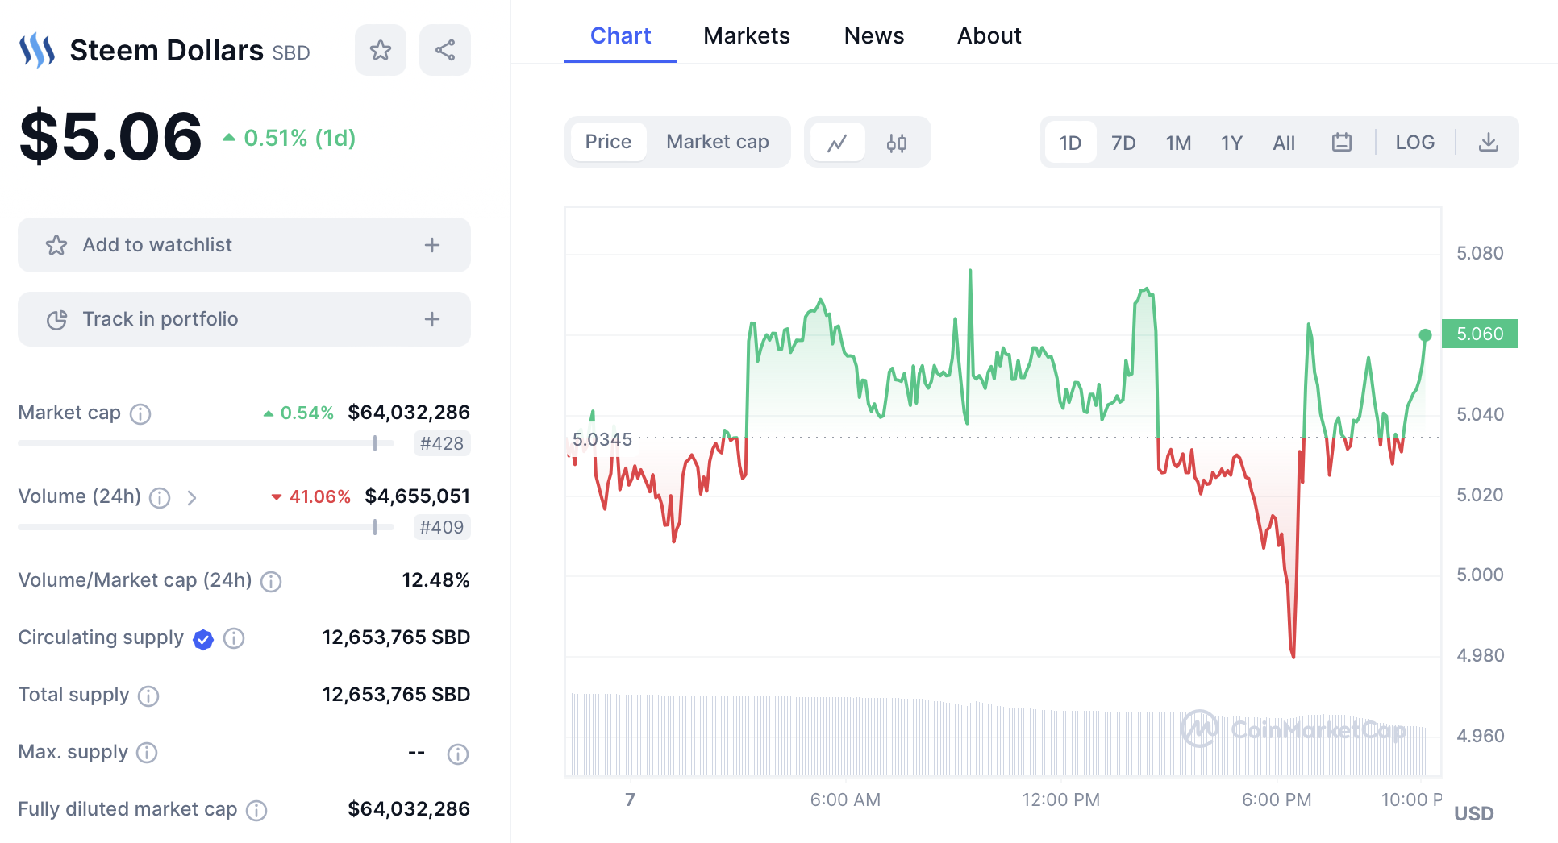Open the Markets tab
The image size is (1558, 843).
[746, 35]
